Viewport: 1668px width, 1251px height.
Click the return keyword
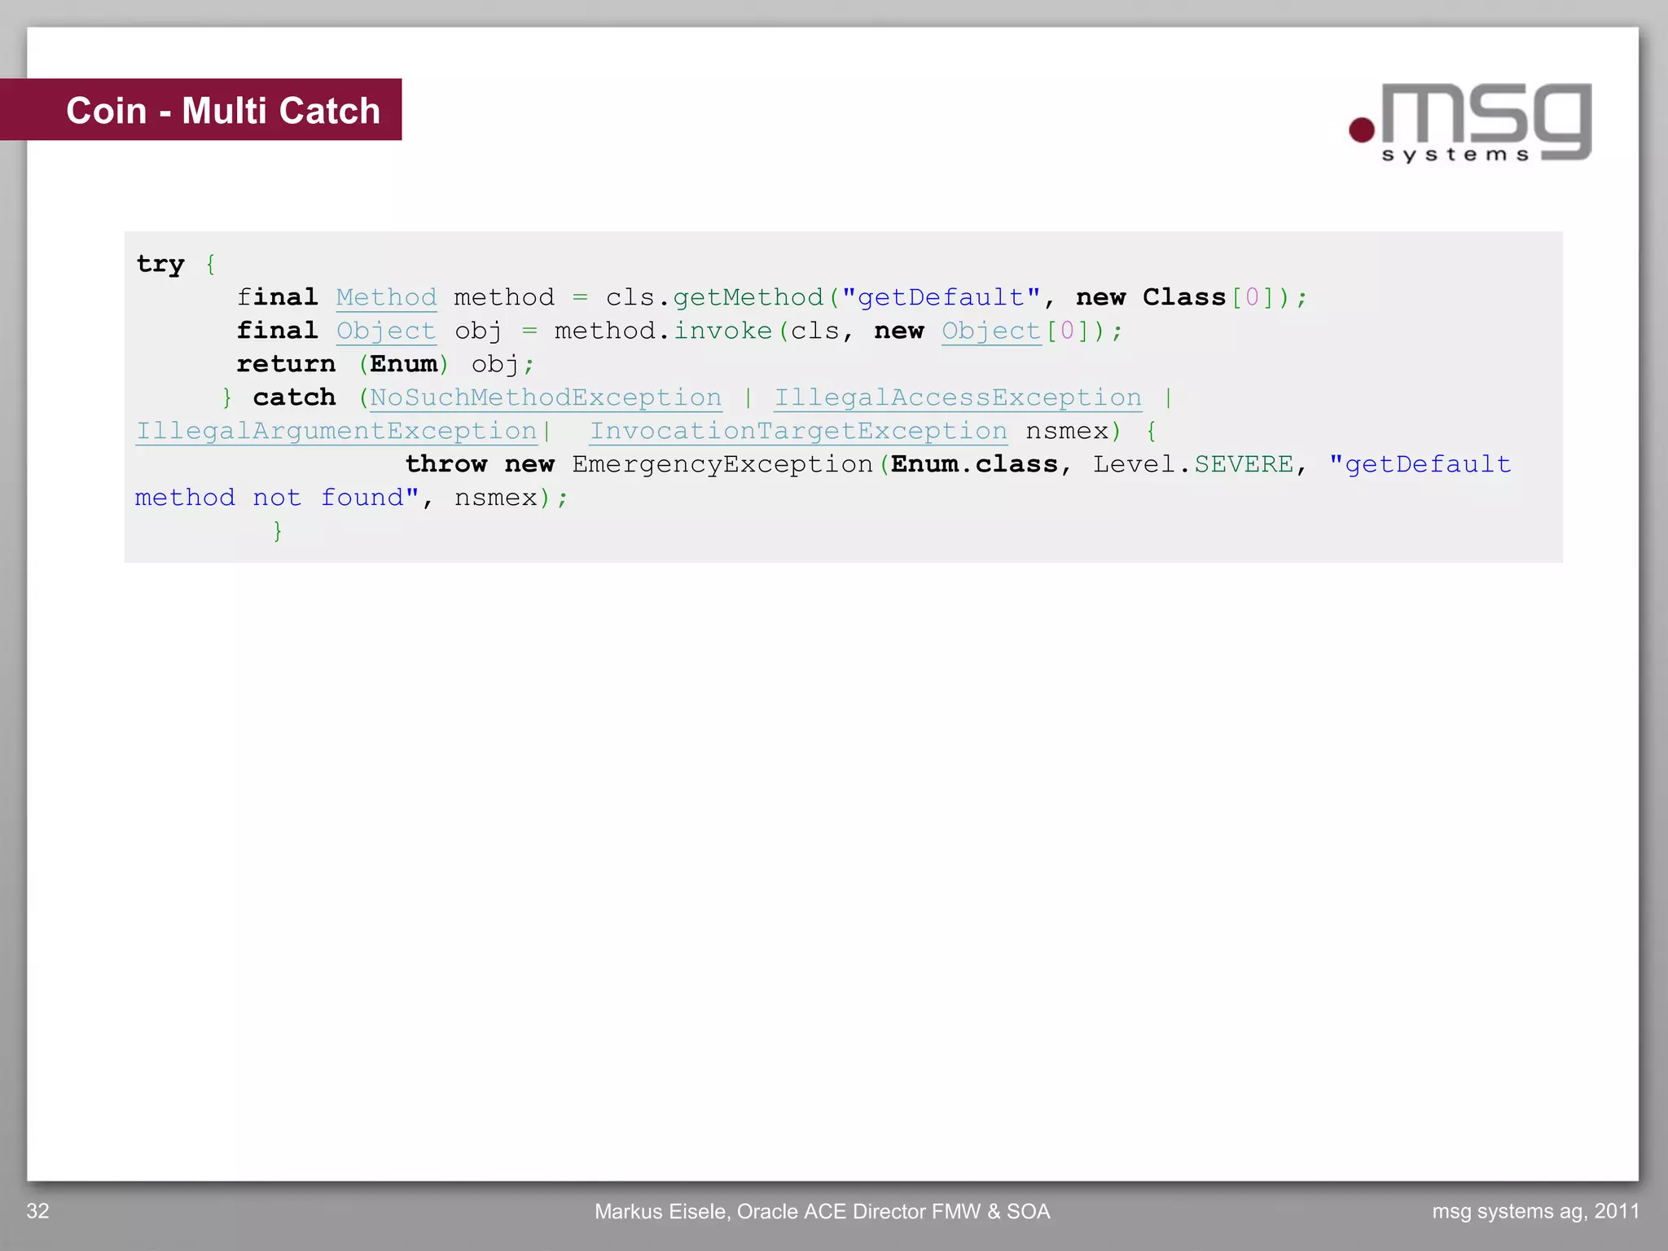286,364
